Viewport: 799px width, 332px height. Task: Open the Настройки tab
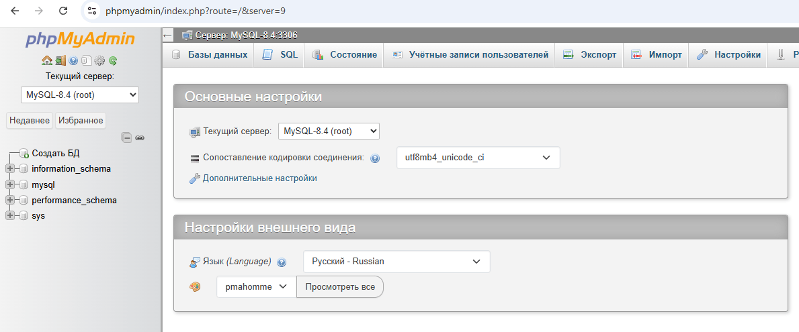tap(728, 55)
